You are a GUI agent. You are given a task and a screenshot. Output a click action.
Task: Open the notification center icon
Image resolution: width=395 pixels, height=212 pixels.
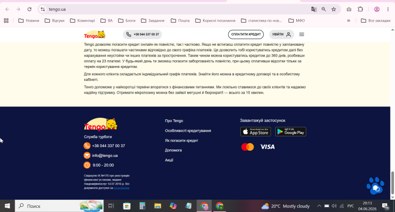click(385, 206)
